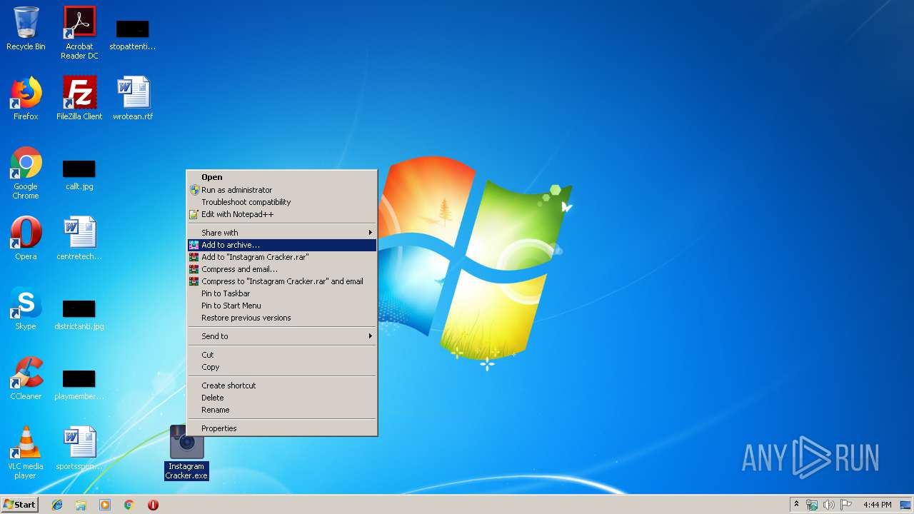Choose Delete in context menu
914x514 pixels.
click(x=282, y=398)
